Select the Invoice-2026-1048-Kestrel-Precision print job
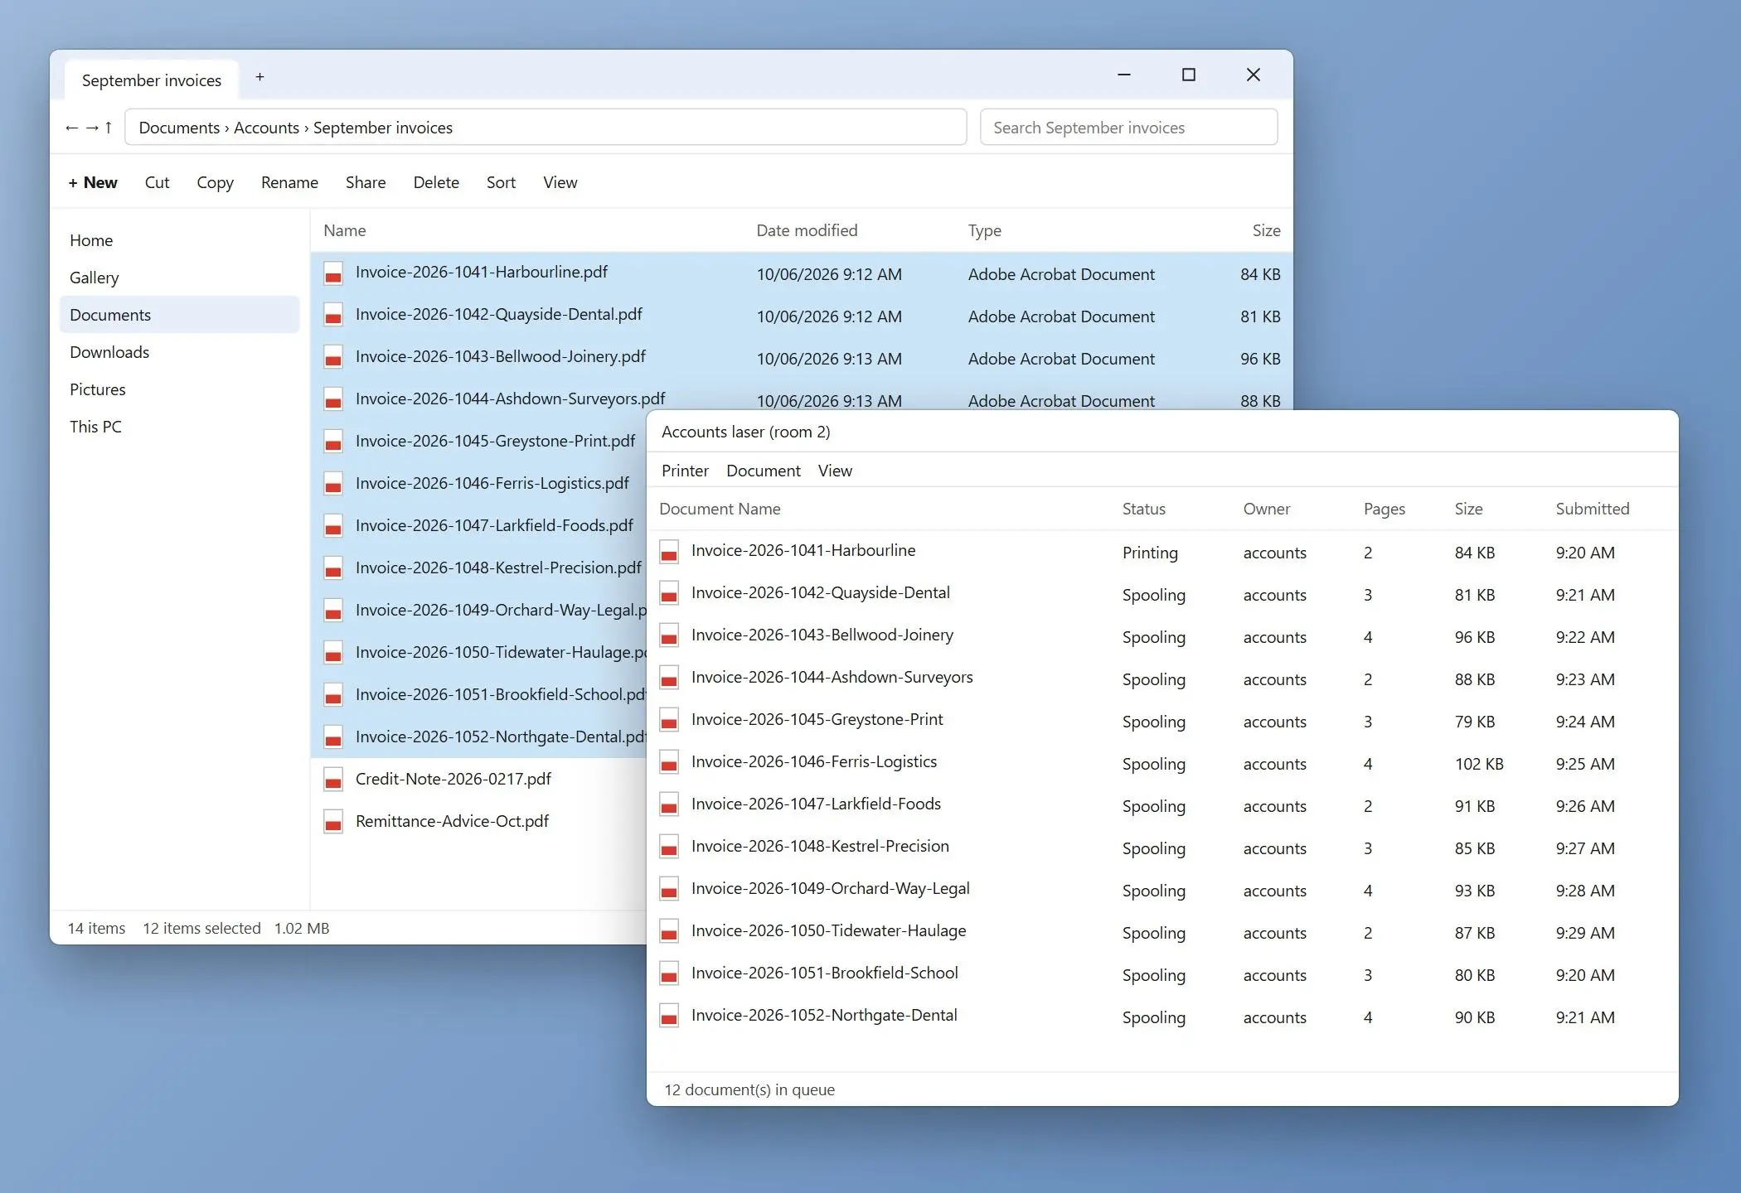The image size is (1741, 1193). tap(1162, 848)
